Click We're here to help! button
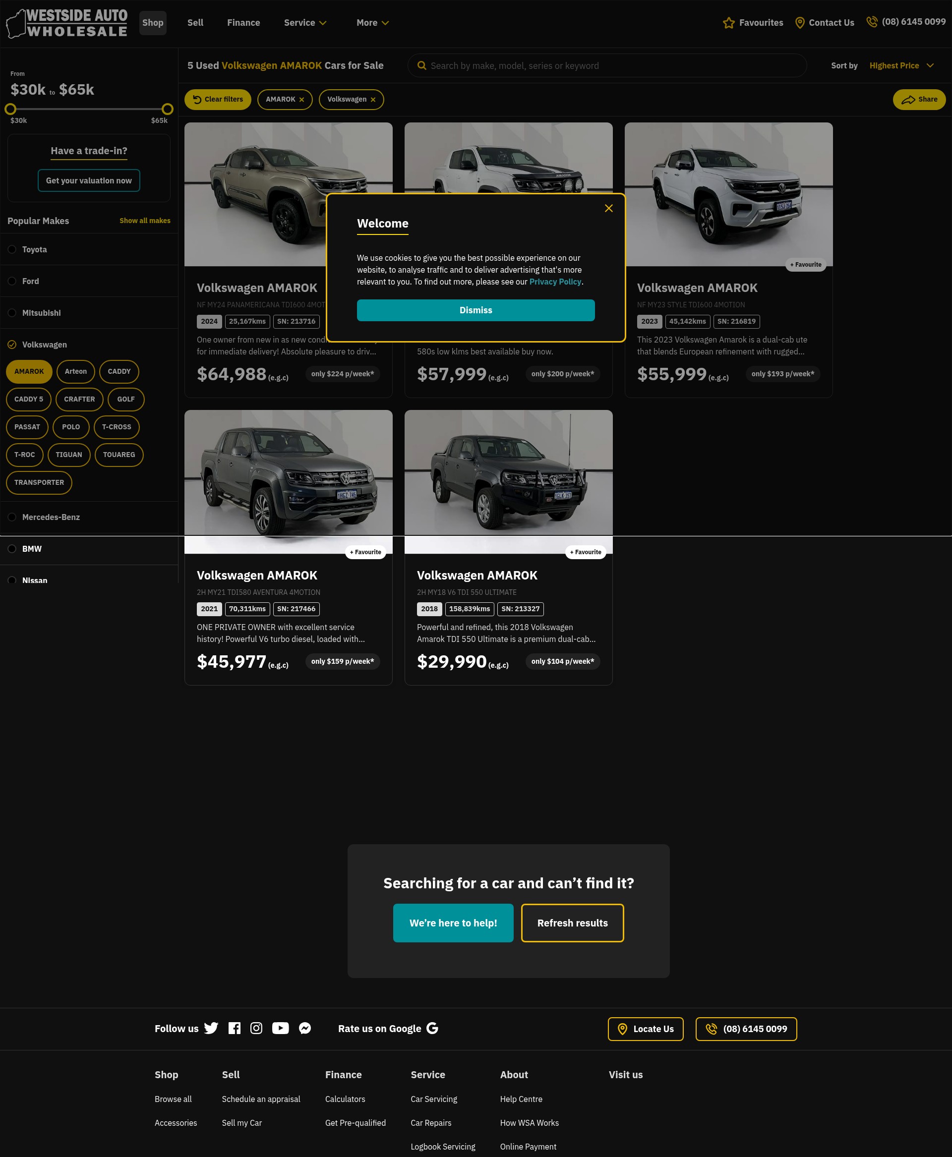 [453, 924]
